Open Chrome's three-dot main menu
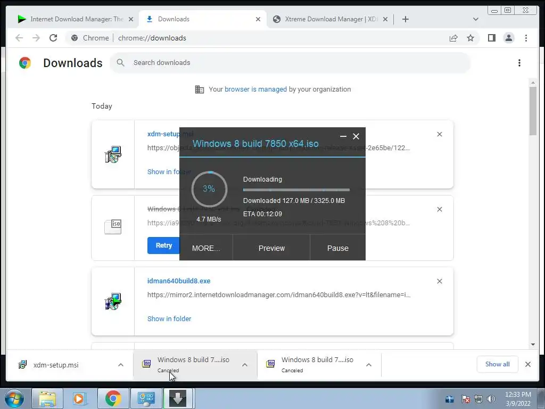 526,38
